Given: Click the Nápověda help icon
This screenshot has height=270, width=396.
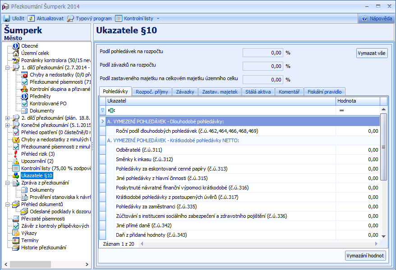Looking at the screenshot, I should coord(364,18).
